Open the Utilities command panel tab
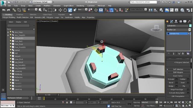 [x=189, y=22]
